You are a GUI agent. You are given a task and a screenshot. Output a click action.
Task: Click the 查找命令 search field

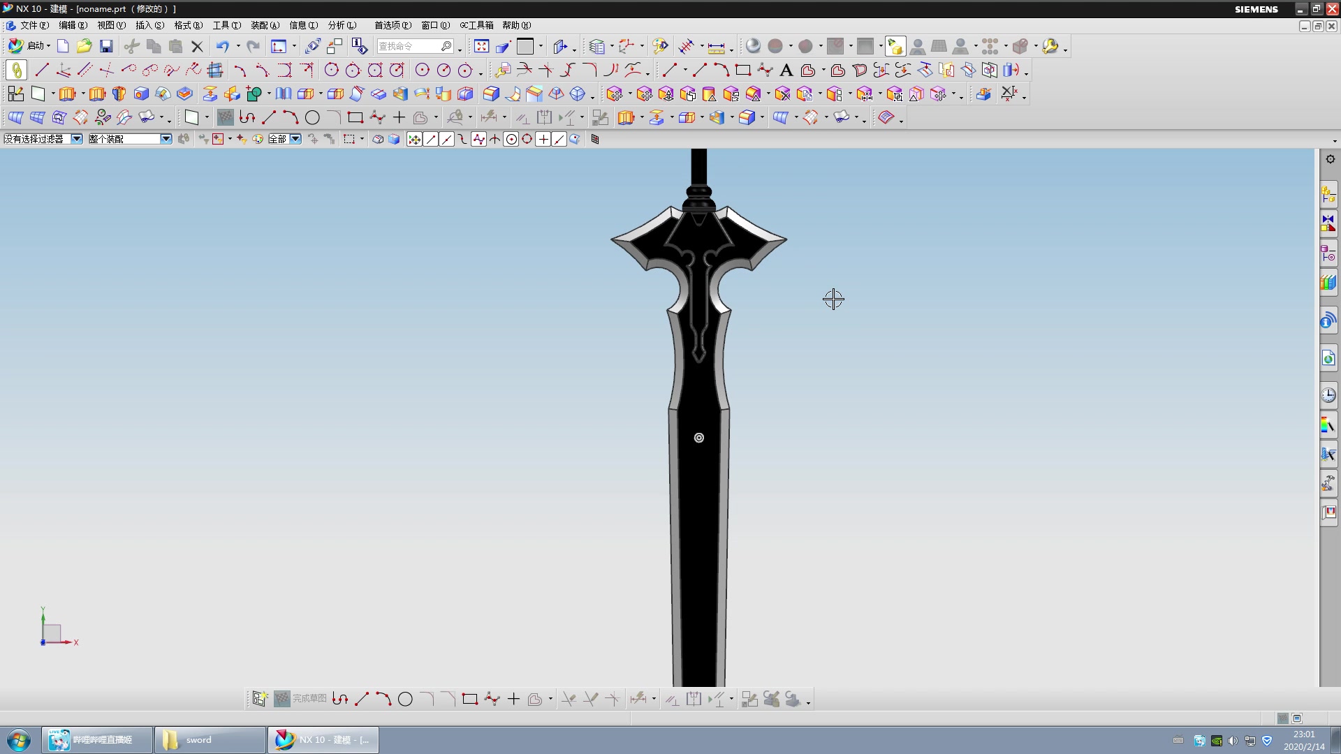tap(409, 46)
